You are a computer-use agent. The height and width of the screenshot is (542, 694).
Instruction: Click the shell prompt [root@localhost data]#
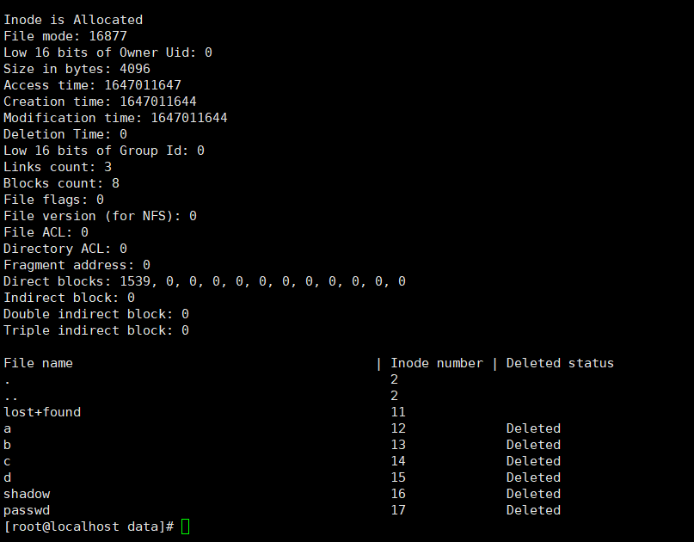pos(89,527)
